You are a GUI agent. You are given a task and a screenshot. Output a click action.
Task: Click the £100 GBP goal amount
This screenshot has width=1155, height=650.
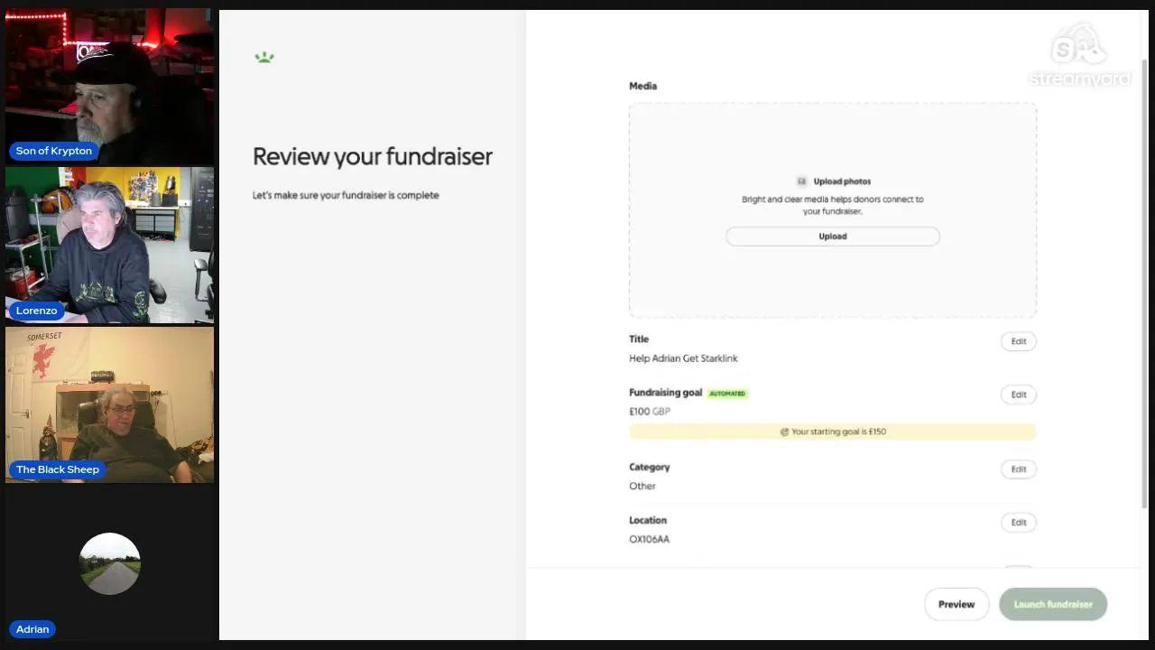(x=650, y=412)
